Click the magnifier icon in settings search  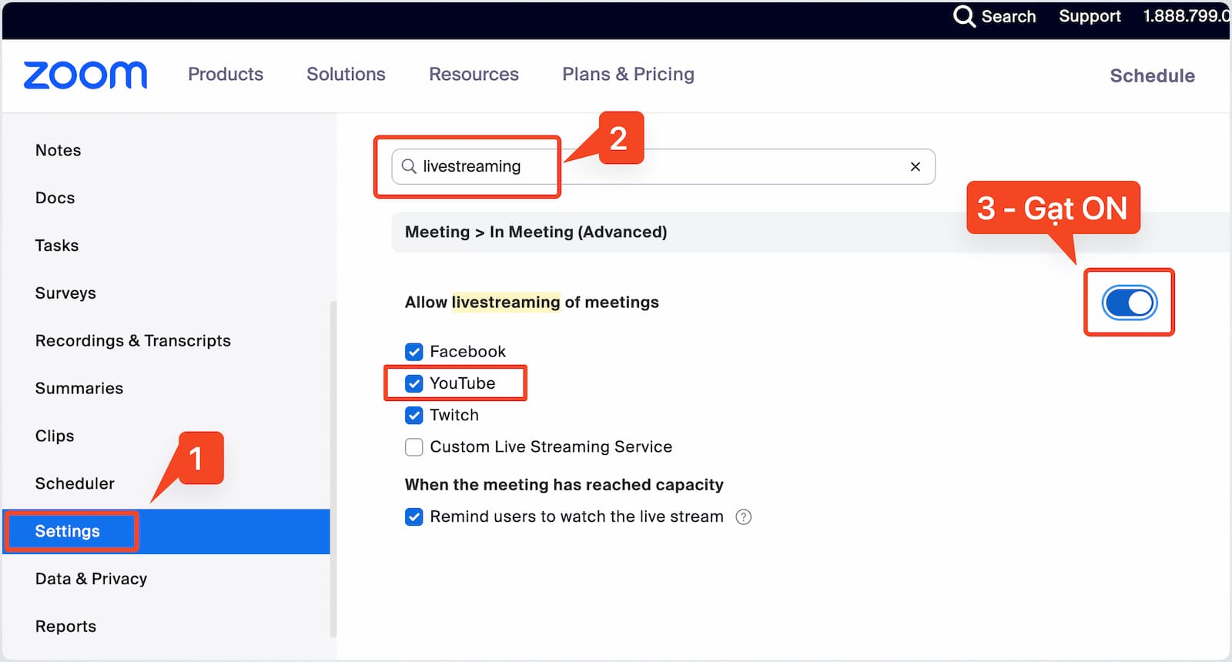[409, 167]
